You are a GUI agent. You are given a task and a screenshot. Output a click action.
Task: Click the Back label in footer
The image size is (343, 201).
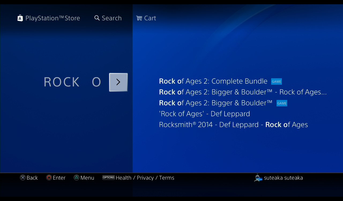[32, 178]
